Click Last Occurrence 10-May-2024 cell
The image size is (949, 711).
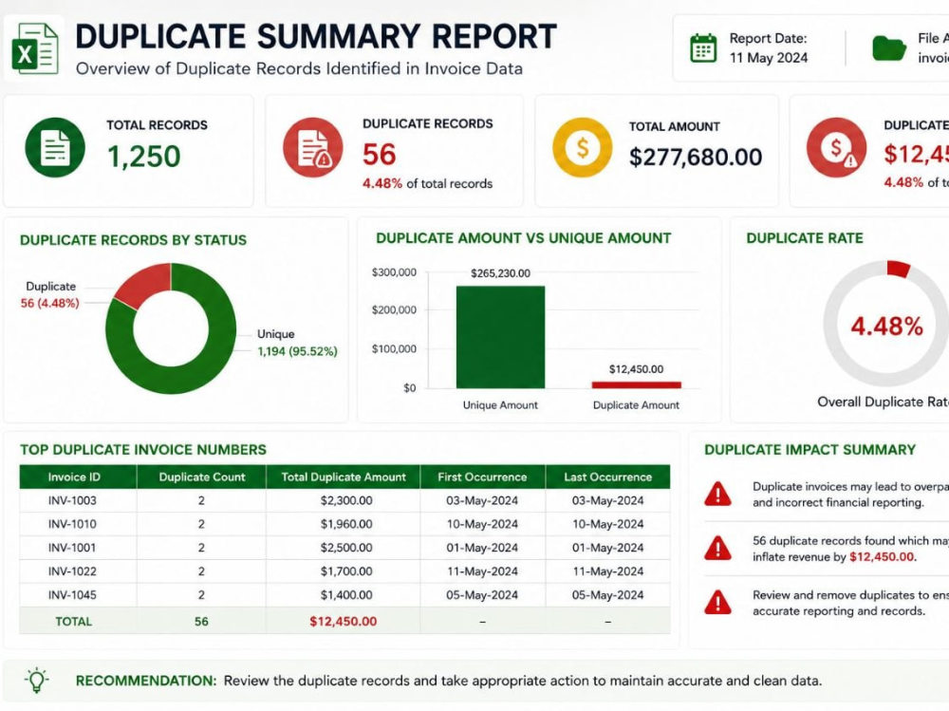[x=607, y=524]
